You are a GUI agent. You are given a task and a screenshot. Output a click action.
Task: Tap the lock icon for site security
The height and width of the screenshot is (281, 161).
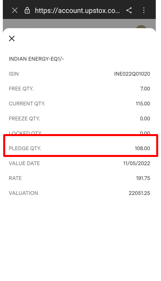point(27,10)
